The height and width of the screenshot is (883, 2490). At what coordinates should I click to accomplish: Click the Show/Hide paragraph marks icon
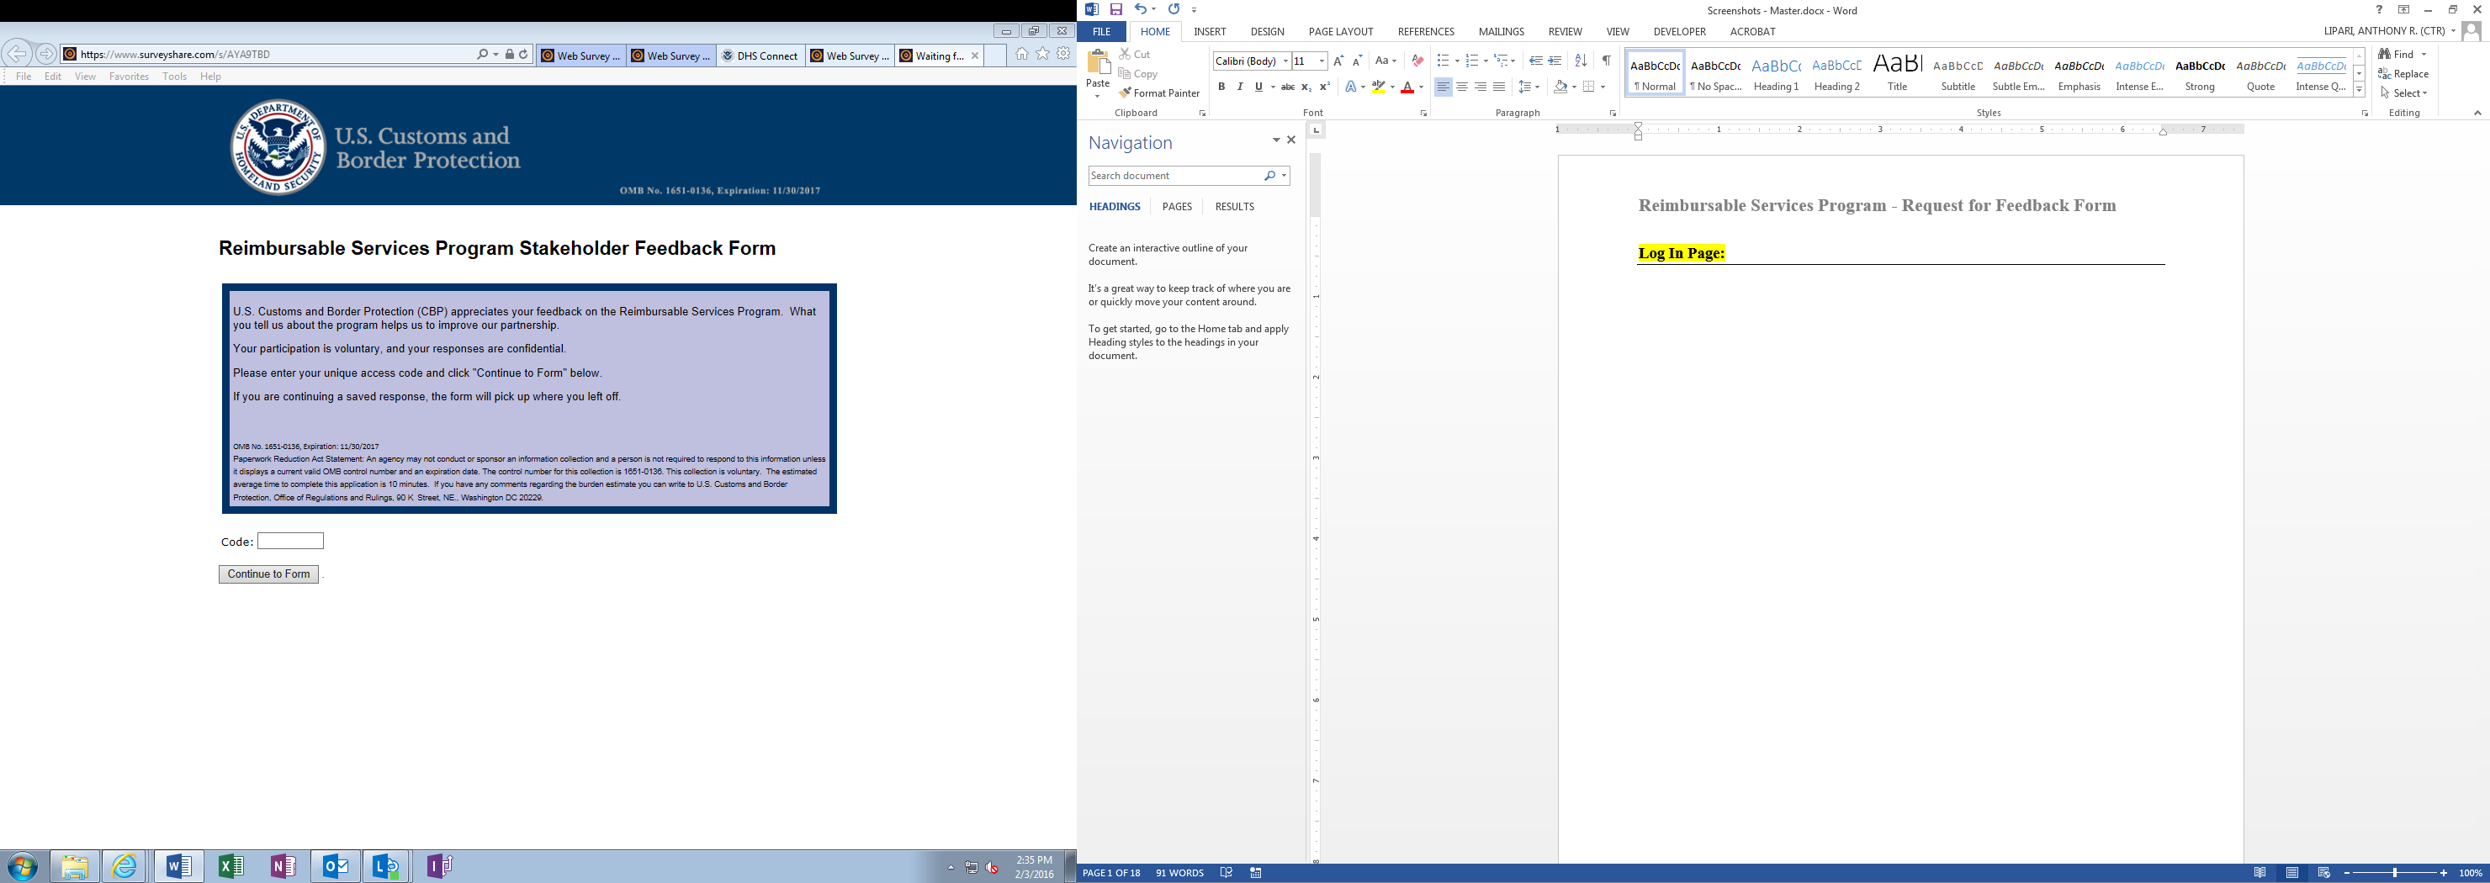1606,61
